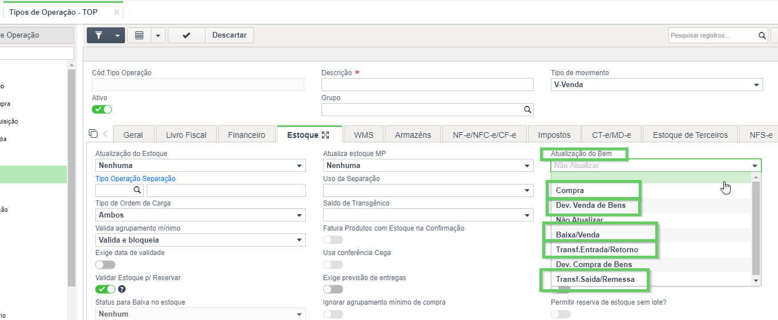Click the Tipo Operação Separação search icon
The height and width of the screenshot is (320, 778).
click(x=137, y=190)
